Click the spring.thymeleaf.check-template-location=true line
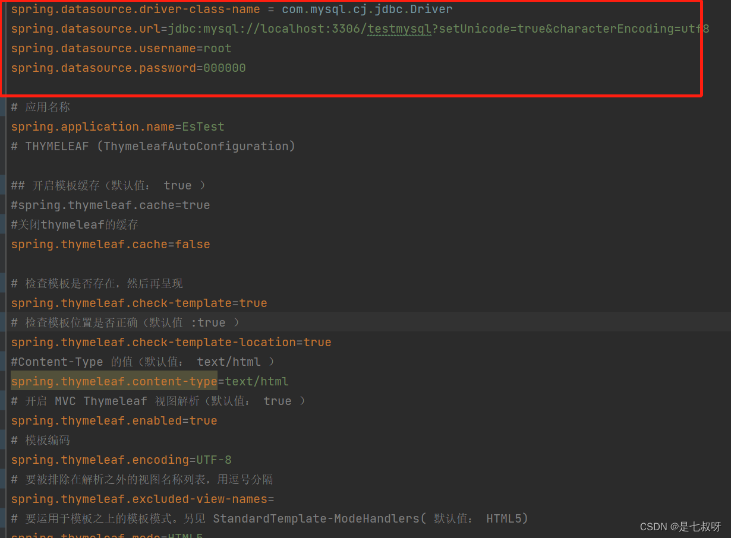The image size is (731, 538). point(171,342)
